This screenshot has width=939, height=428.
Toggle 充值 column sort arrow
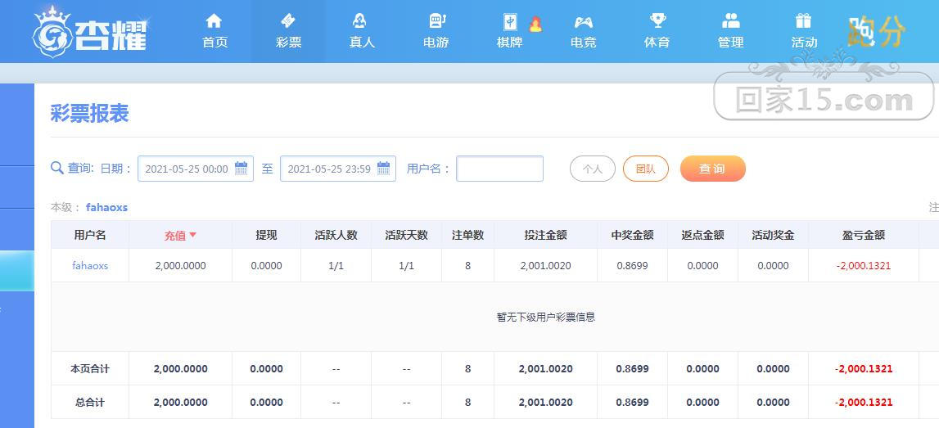(x=193, y=235)
